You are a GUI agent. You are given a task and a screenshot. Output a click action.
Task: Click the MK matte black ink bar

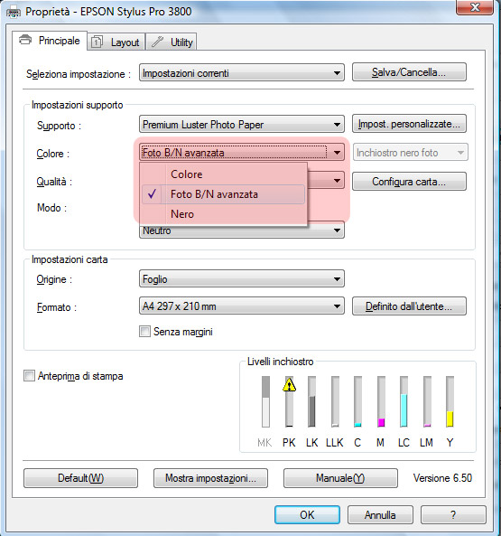tap(265, 401)
